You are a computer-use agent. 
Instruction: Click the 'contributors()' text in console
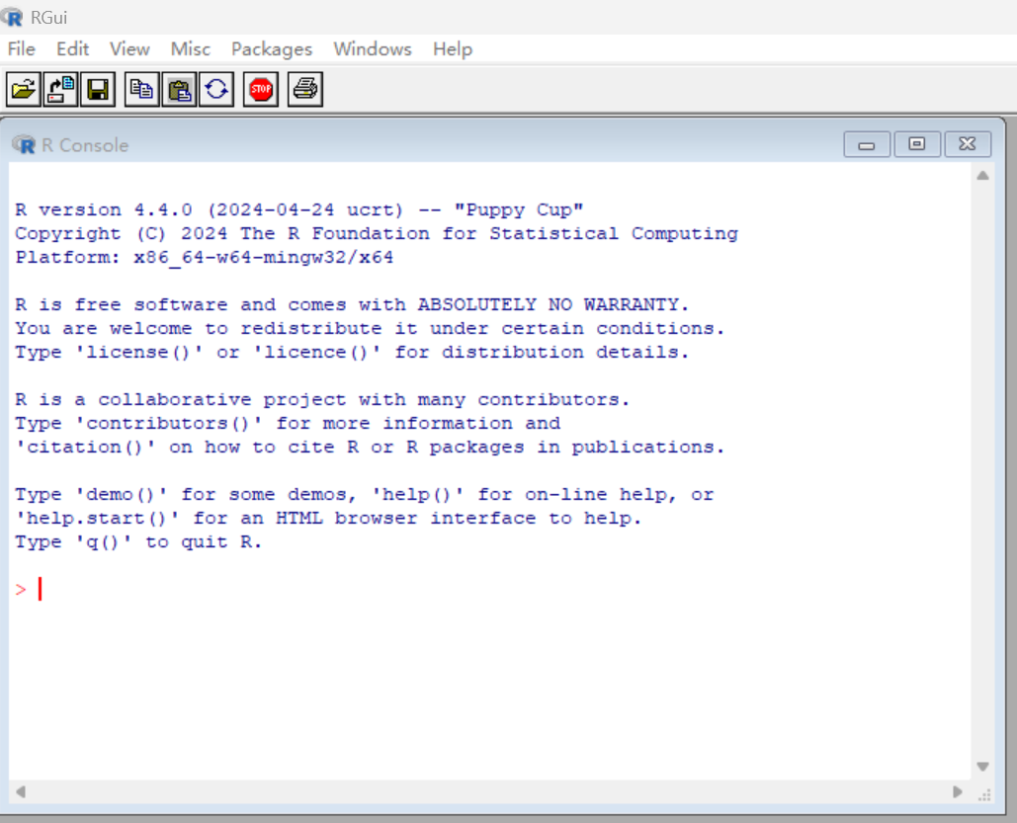coord(167,424)
